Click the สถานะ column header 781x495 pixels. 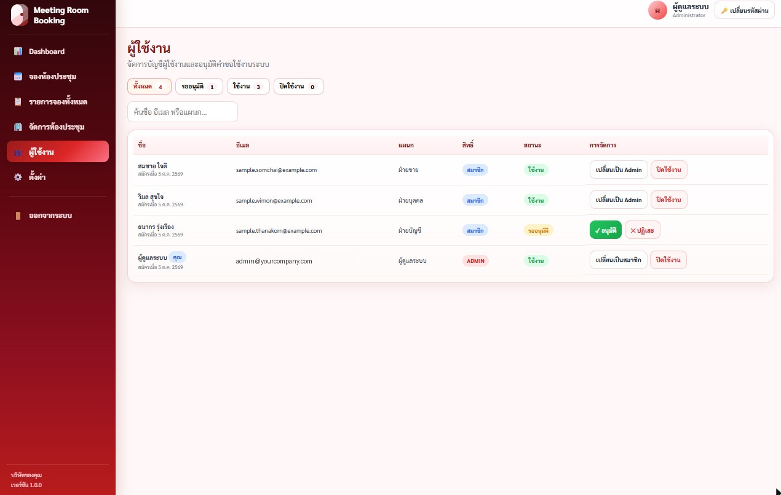click(x=533, y=145)
